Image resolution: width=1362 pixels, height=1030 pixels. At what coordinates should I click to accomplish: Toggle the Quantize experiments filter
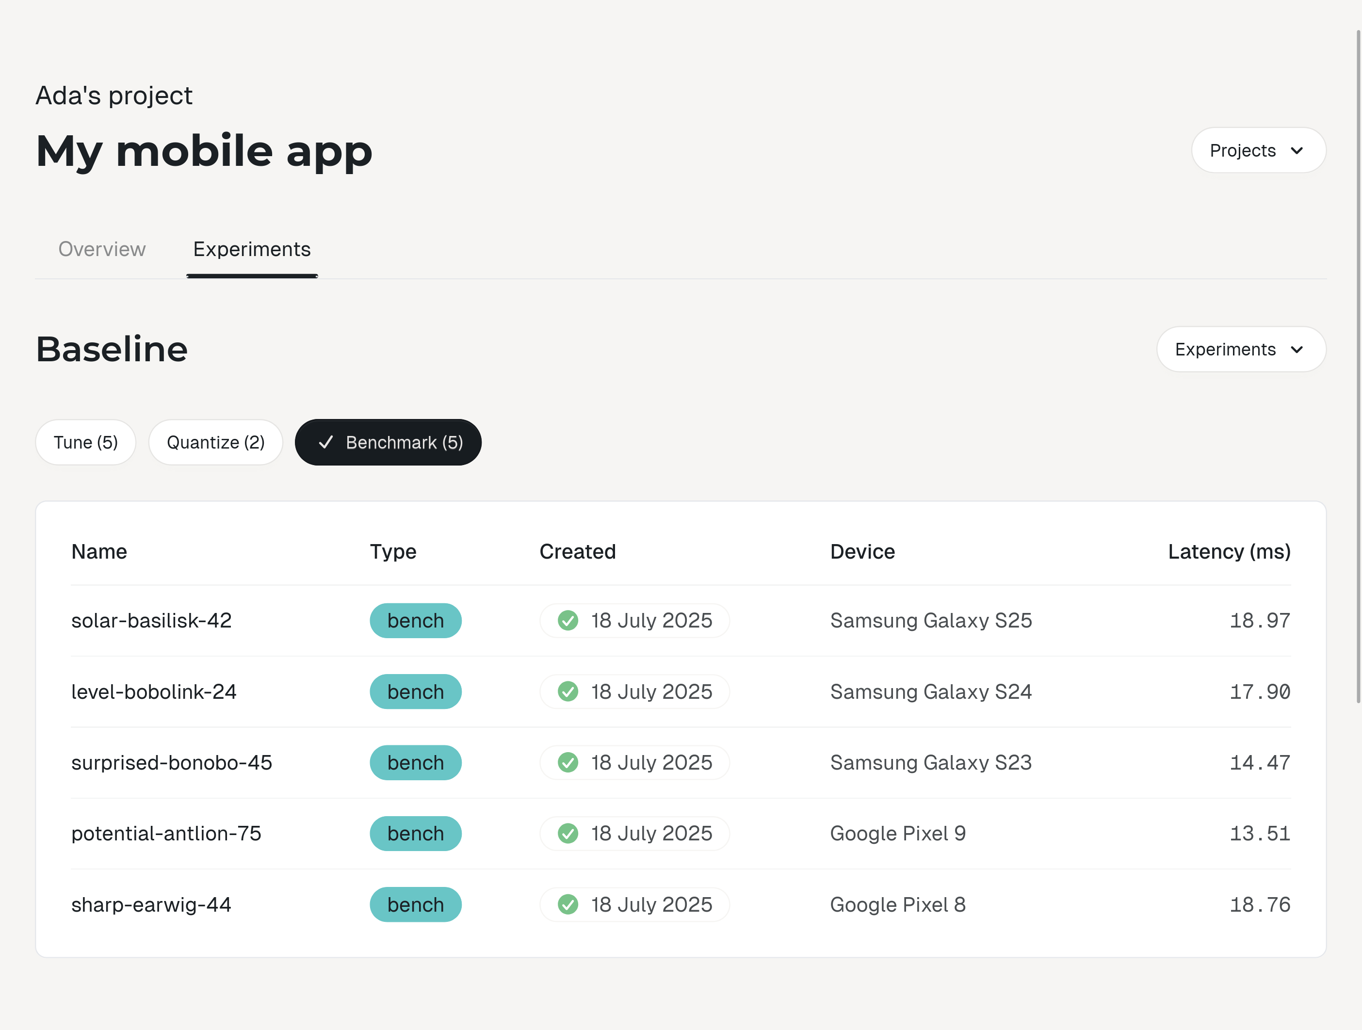click(x=215, y=442)
